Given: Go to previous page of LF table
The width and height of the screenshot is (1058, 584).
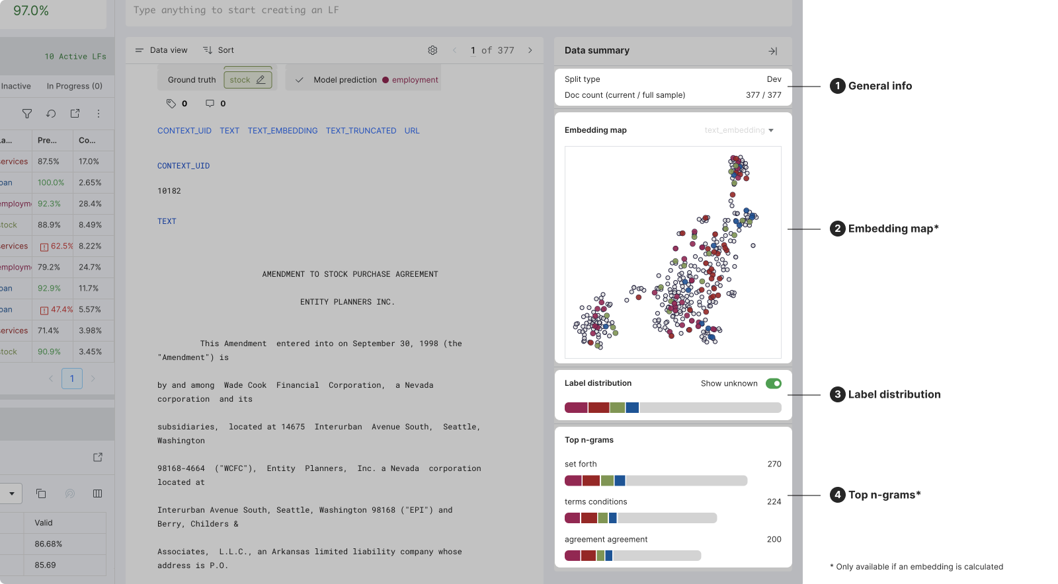Looking at the screenshot, I should coord(51,379).
